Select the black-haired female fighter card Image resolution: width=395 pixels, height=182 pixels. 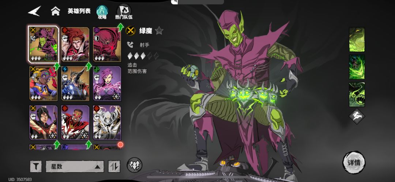(43, 123)
